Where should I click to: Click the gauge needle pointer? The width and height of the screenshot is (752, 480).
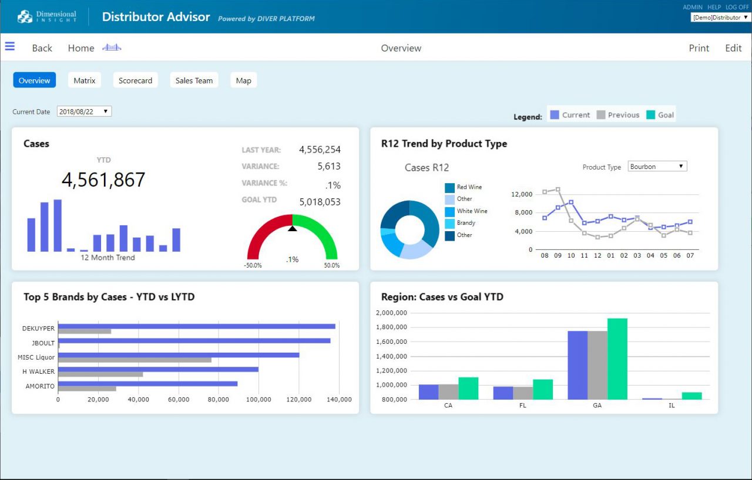click(292, 229)
